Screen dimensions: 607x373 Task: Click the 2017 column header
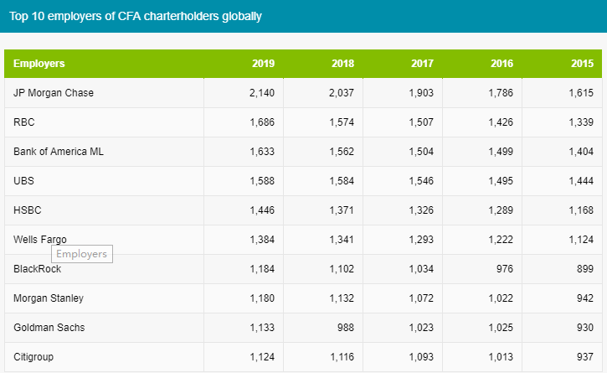(422, 64)
